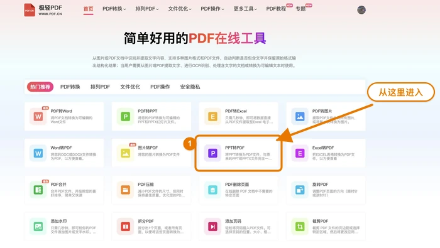Click the 添加页码 pink page-number icon
440x248 pixels.
pos(212,227)
